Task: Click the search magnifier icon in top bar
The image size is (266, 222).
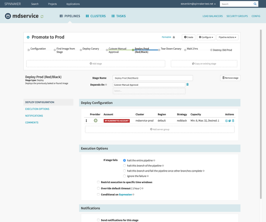Action: pos(257,4)
